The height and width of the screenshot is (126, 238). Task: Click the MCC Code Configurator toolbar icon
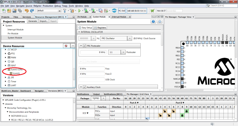pyautogui.click(x=115, y=11)
